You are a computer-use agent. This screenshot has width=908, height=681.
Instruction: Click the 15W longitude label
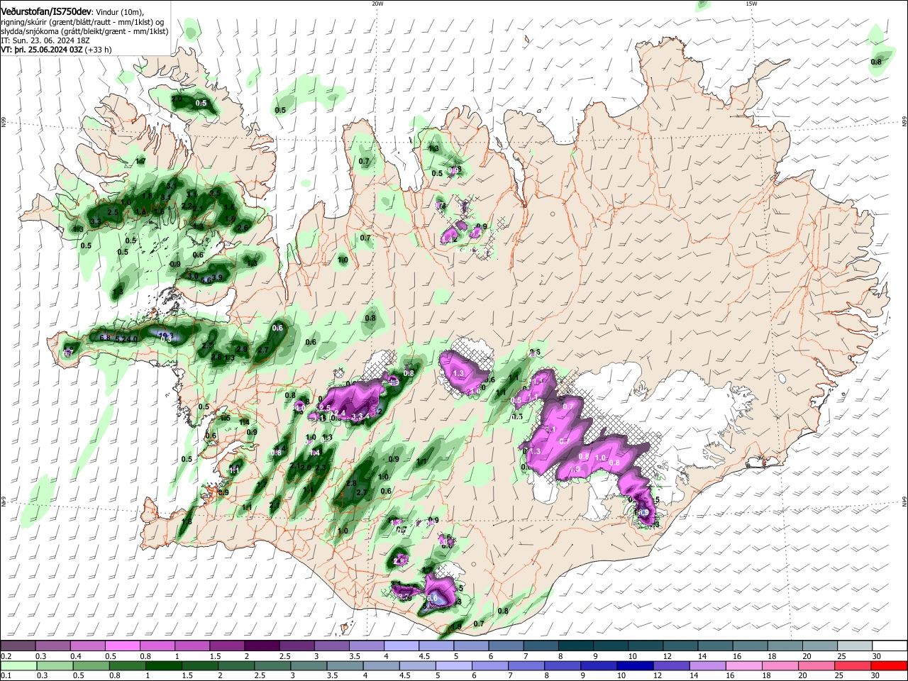pos(751,4)
